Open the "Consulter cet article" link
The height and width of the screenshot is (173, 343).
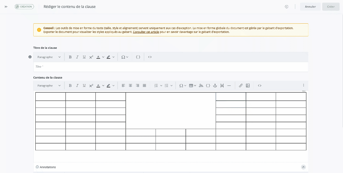[x=146, y=32]
